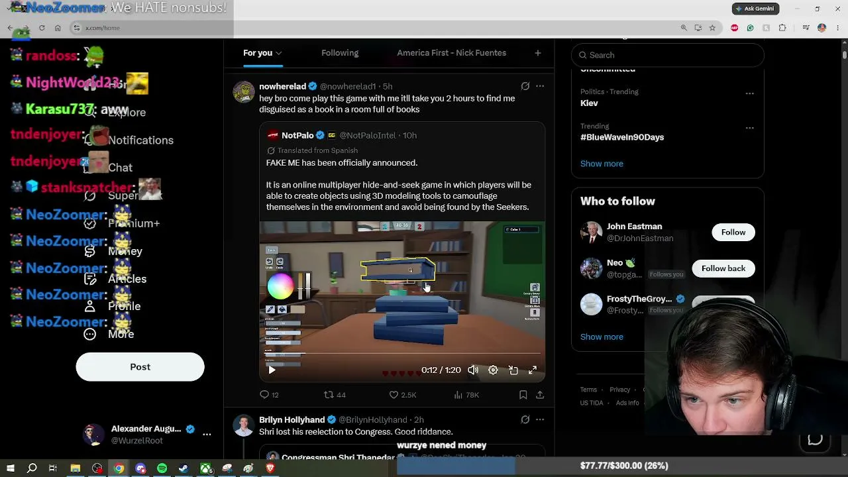Share the nowherelad post

click(x=540, y=395)
